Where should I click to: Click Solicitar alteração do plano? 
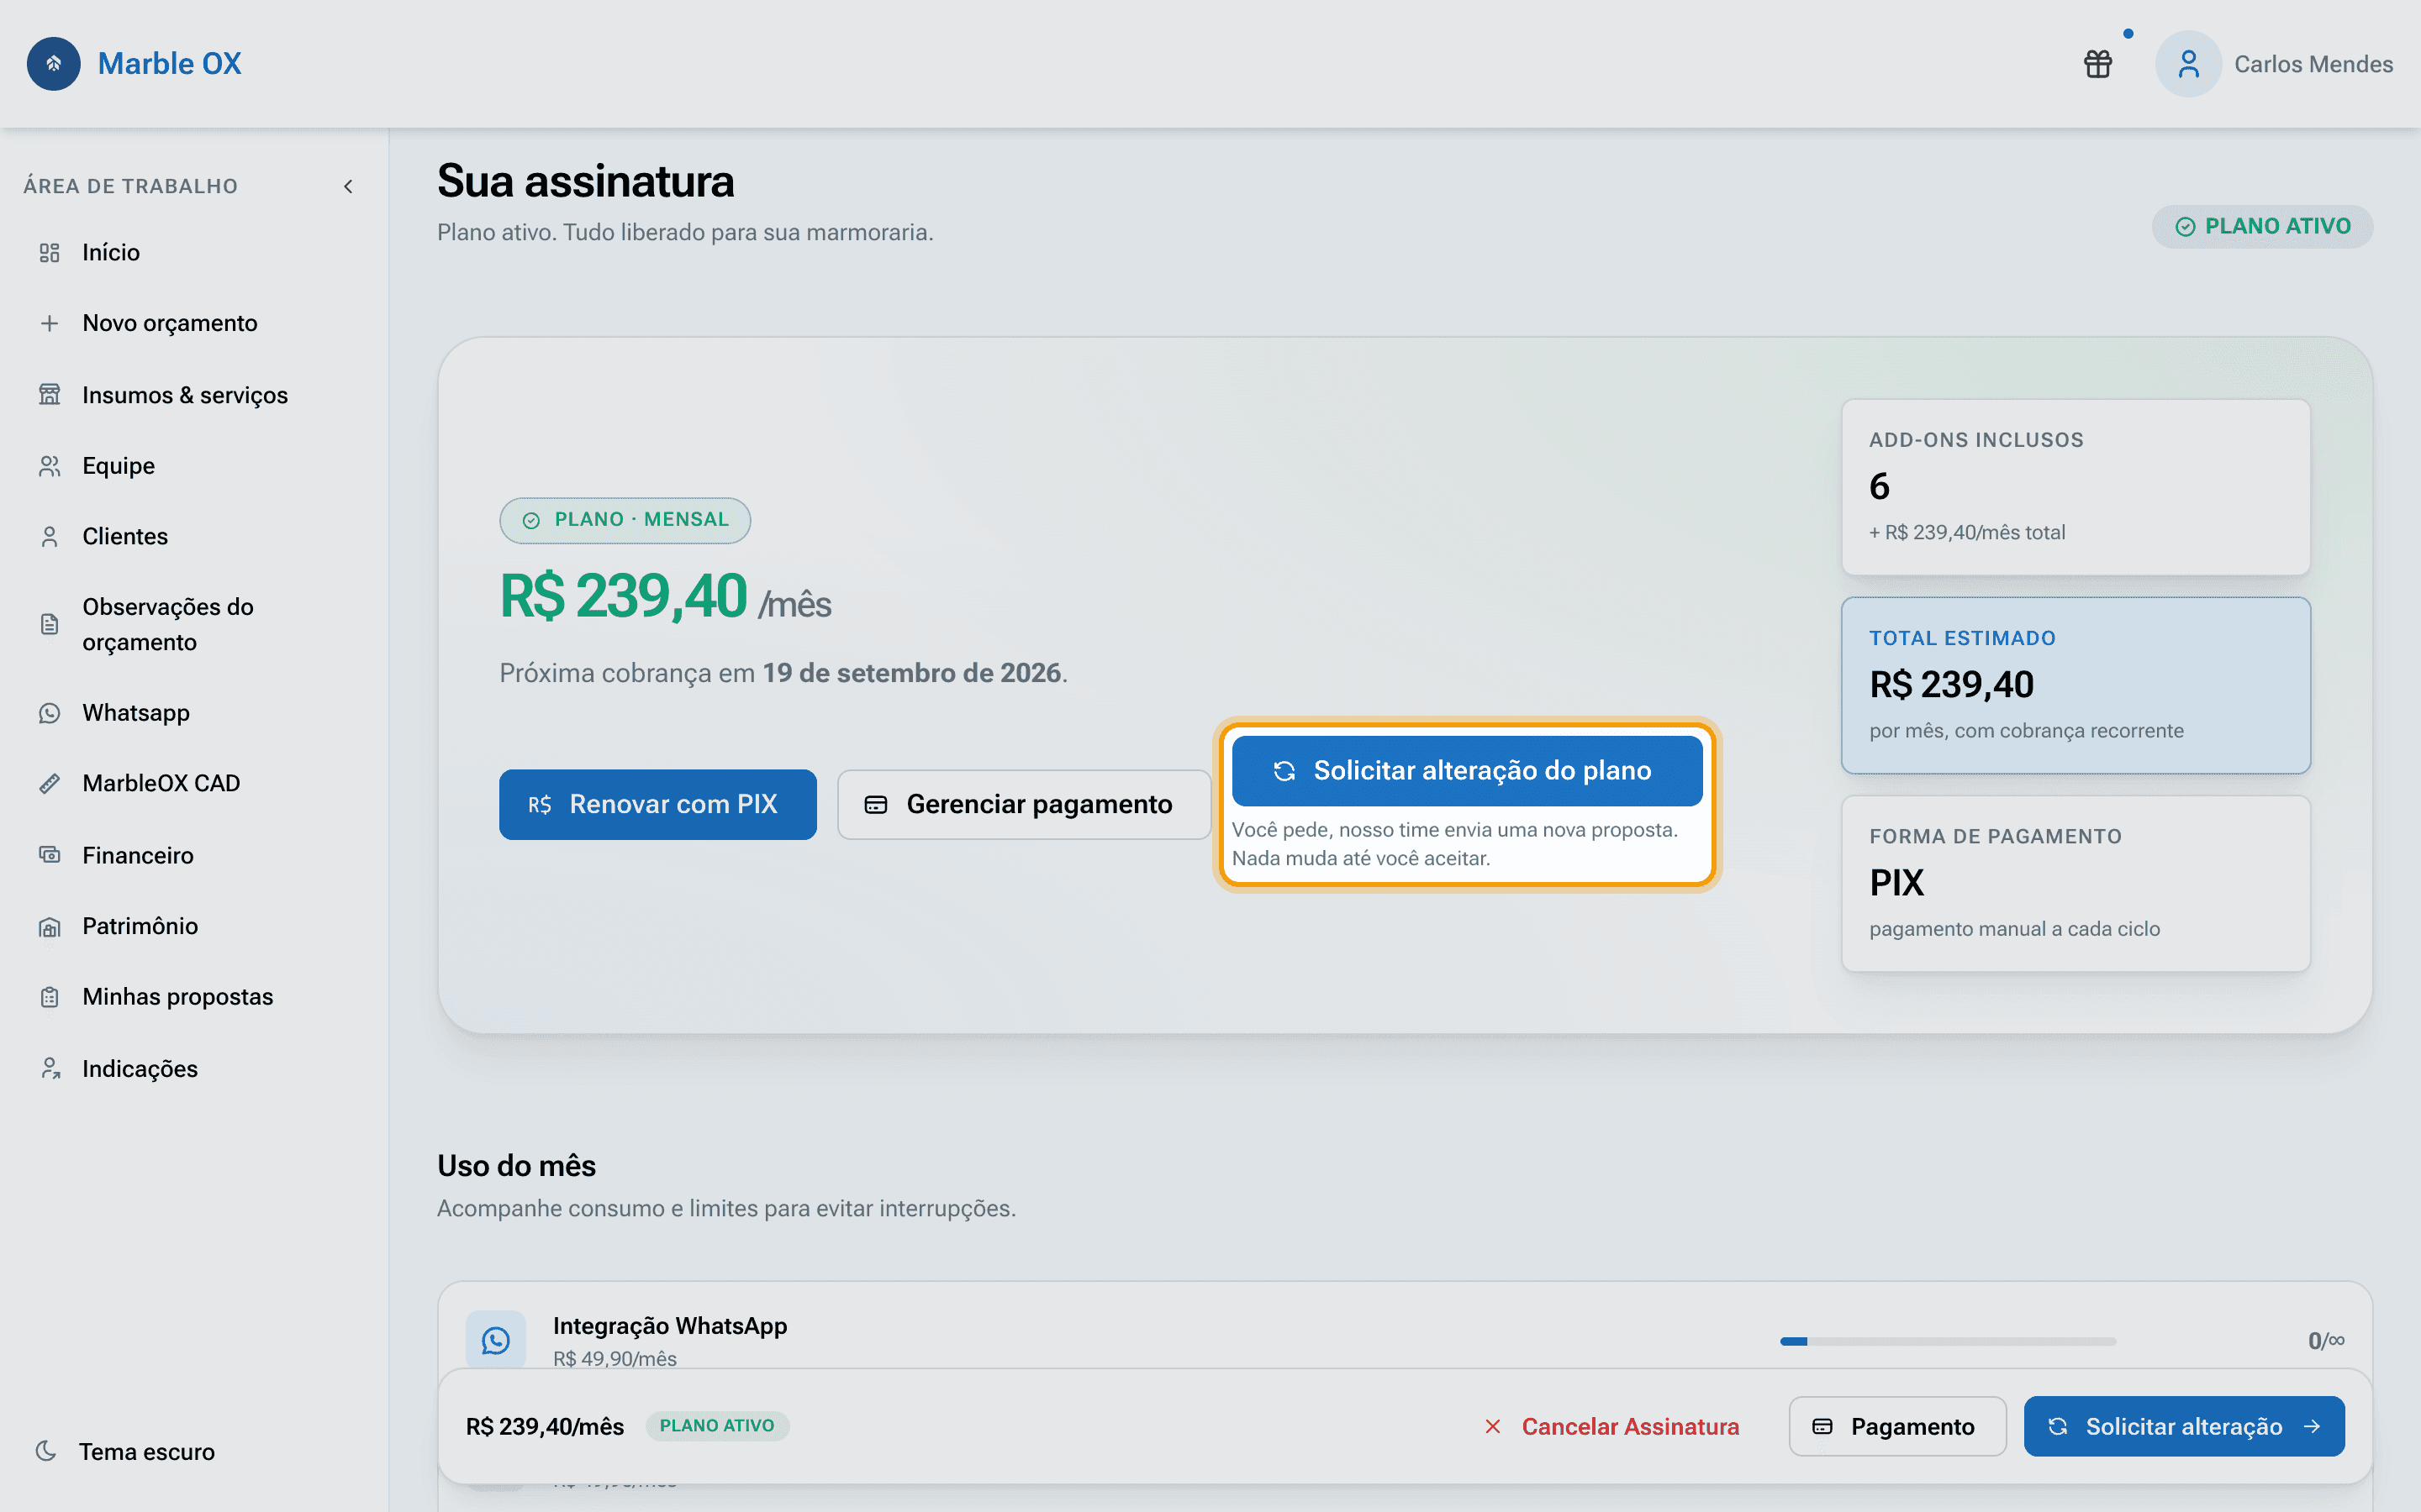[1467, 771]
